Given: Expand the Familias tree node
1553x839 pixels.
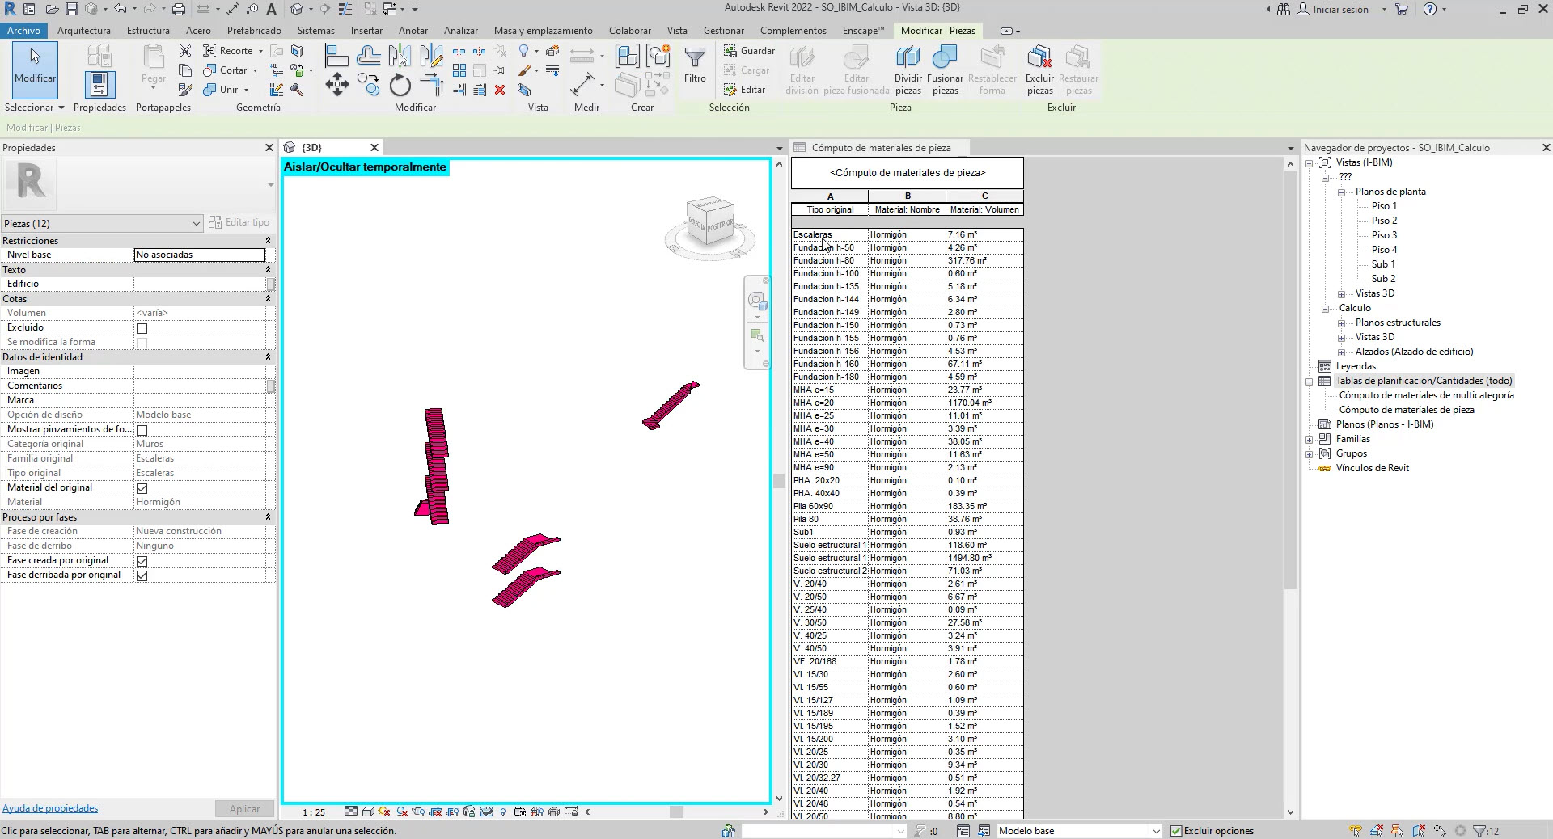Looking at the screenshot, I should tap(1310, 440).
